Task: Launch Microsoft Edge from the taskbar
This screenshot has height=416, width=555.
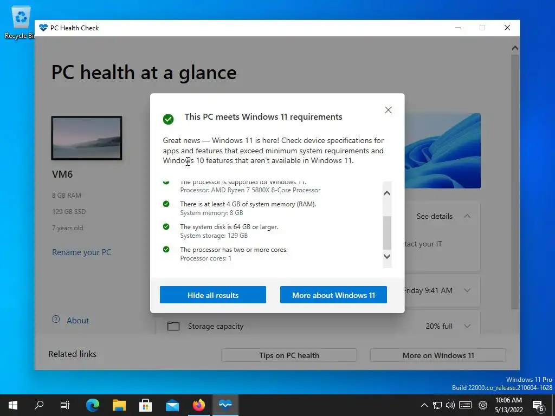Action: 93,405
